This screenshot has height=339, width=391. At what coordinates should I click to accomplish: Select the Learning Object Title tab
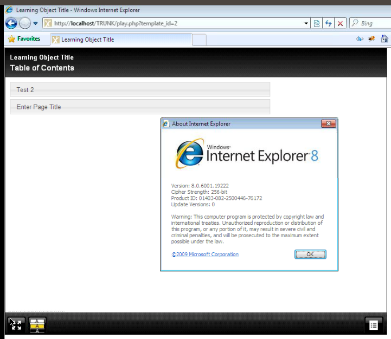[x=121, y=40]
